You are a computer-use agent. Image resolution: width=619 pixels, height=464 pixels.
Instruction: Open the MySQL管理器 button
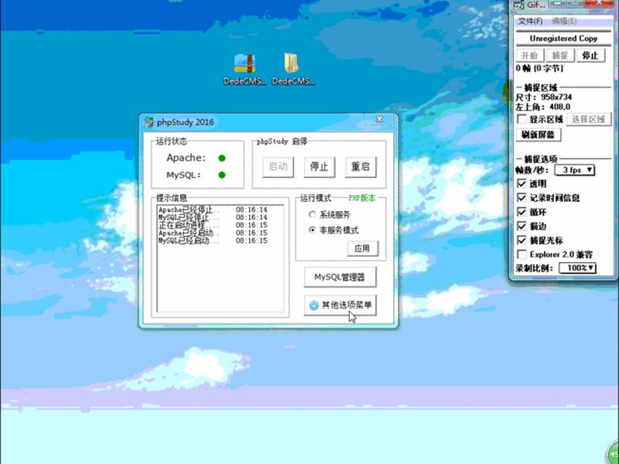pos(340,277)
